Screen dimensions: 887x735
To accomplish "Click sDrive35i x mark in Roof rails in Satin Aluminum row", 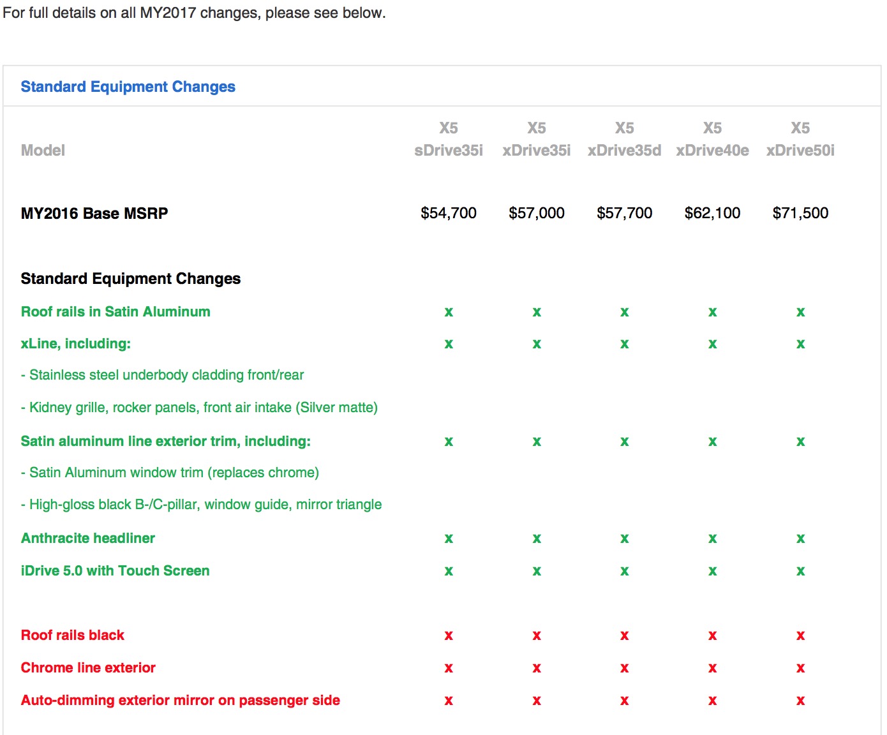I will point(449,312).
